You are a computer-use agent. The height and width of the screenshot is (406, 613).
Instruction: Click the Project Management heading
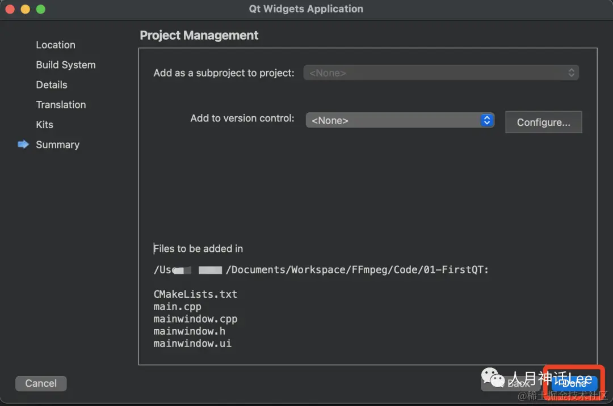click(199, 35)
